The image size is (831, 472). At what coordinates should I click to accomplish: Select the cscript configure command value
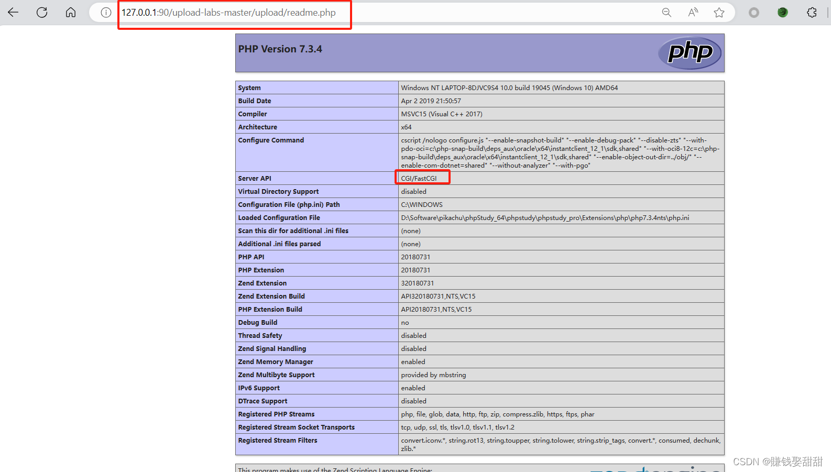tap(561, 153)
